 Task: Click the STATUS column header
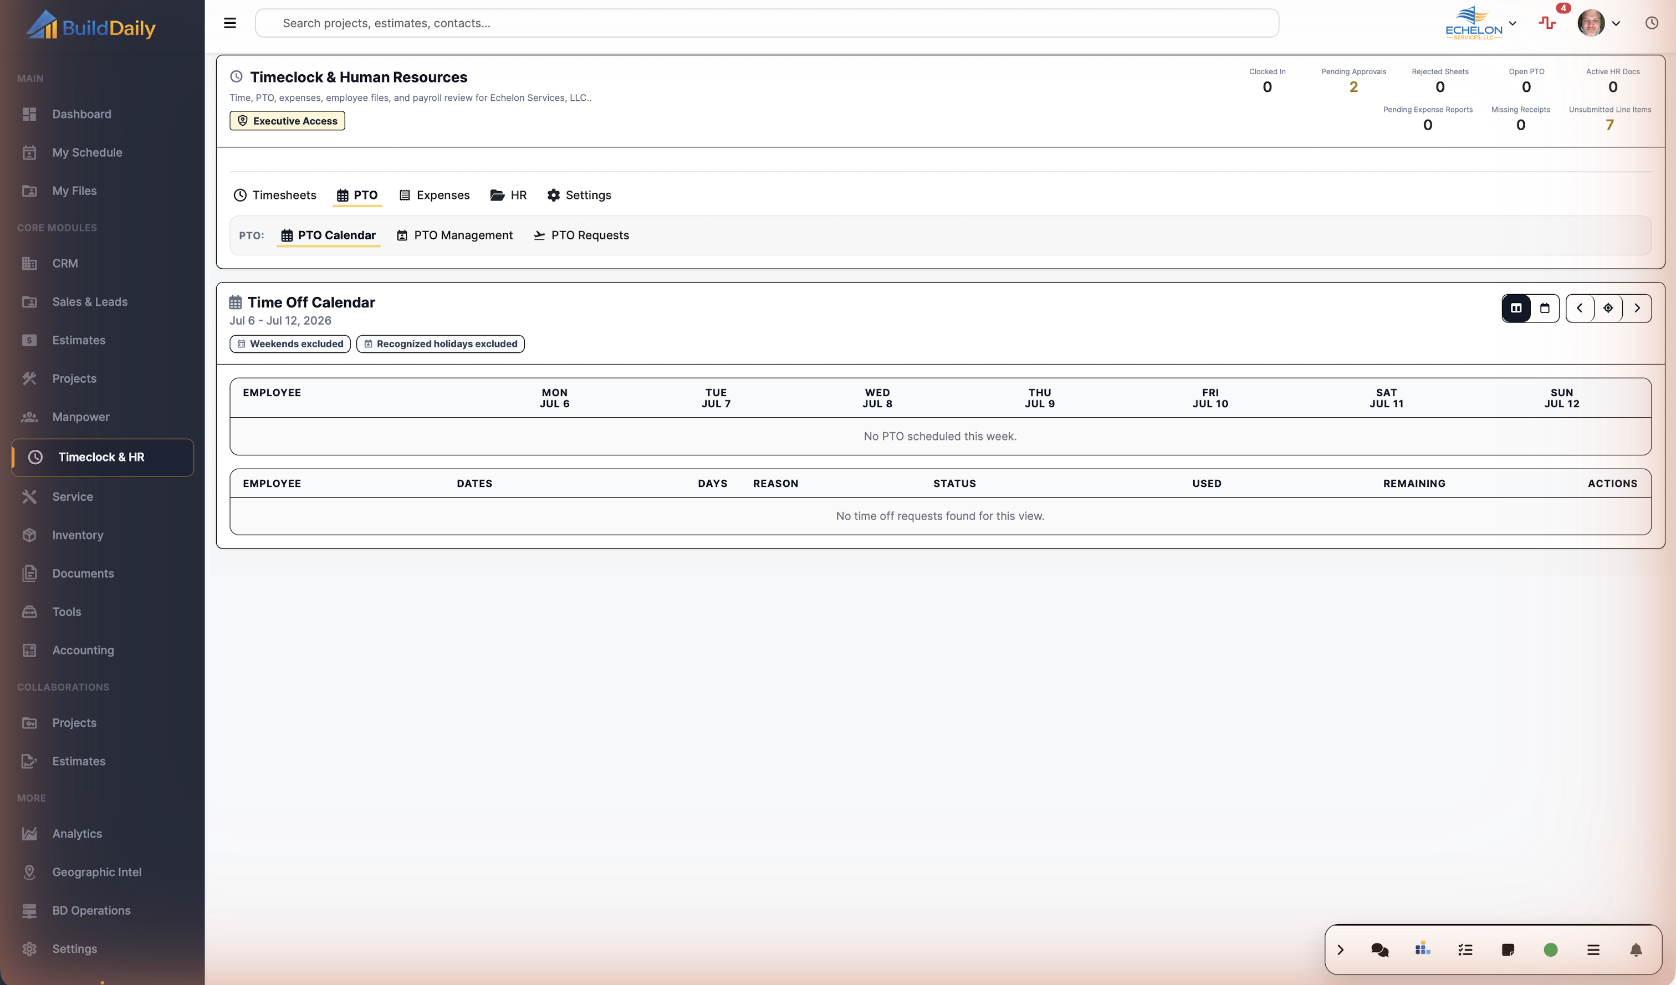[x=954, y=484]
